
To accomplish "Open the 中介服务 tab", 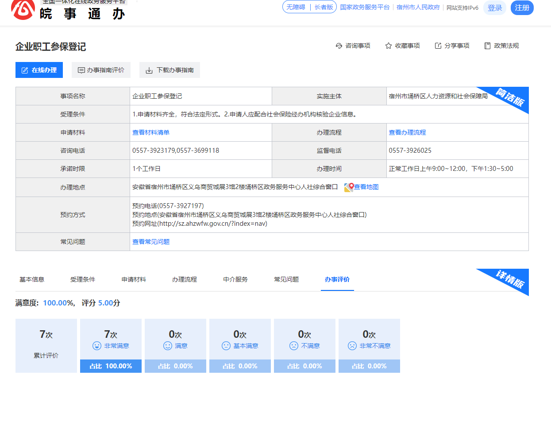I will coord(235,279).
